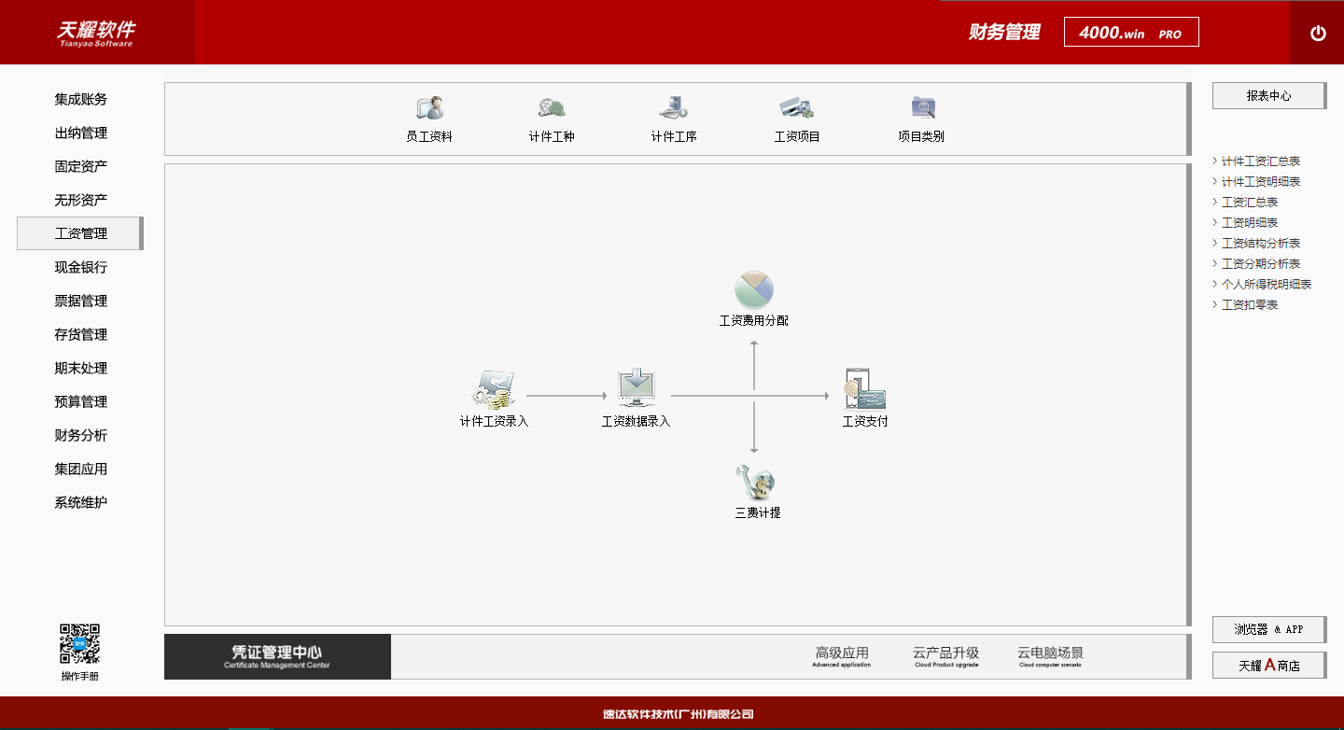The width and height of the screenshot is (1344, 730).
Task: Select the 计件工种 piecework type icon
Action: 551,118
